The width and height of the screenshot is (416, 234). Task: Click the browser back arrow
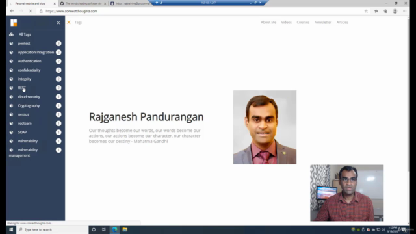pos(12,11)
